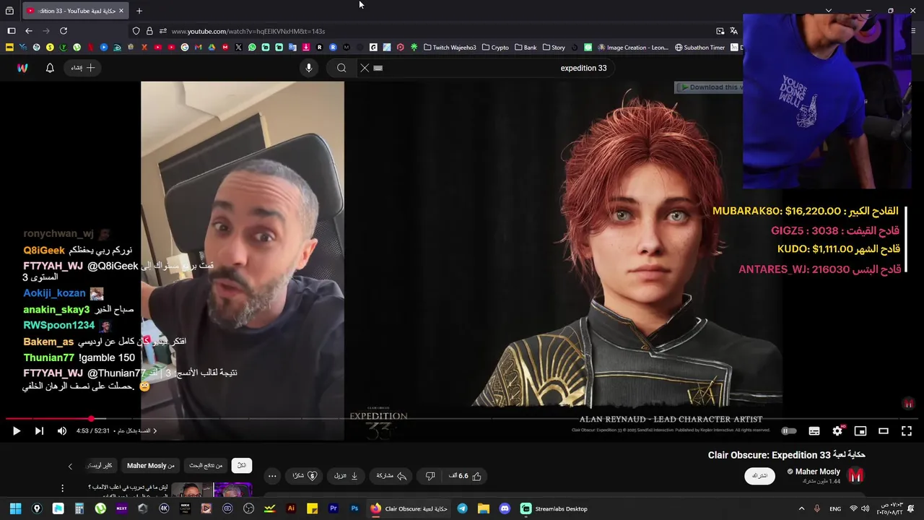The width and height of the screenshot is (924, 520).
Task: Select the 'الكل' filter chip
Action: click(x=242, y=466)
